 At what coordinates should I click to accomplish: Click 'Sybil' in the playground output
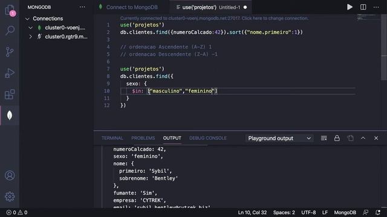pos(159,171)
